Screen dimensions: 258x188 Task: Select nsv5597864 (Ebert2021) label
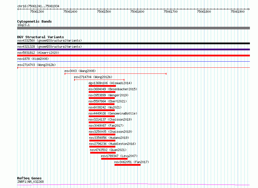108,101
